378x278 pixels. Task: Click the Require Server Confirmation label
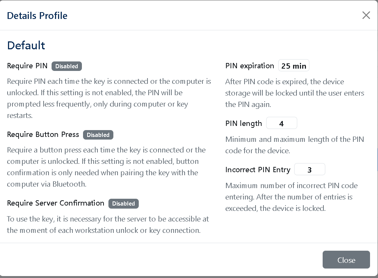click(x=56, y=203)
